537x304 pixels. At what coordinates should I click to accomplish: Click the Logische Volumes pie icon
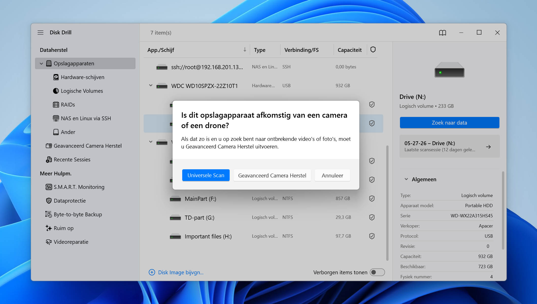(56, 91)
